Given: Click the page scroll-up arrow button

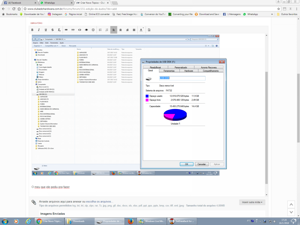Looking at the screenshot, I should [291, 204].
